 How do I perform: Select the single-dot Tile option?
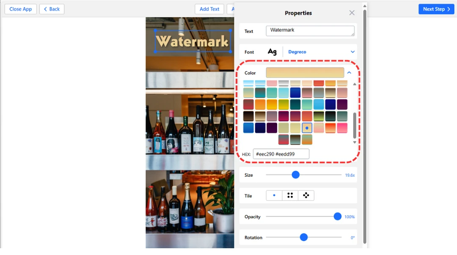tap(274, 195)
